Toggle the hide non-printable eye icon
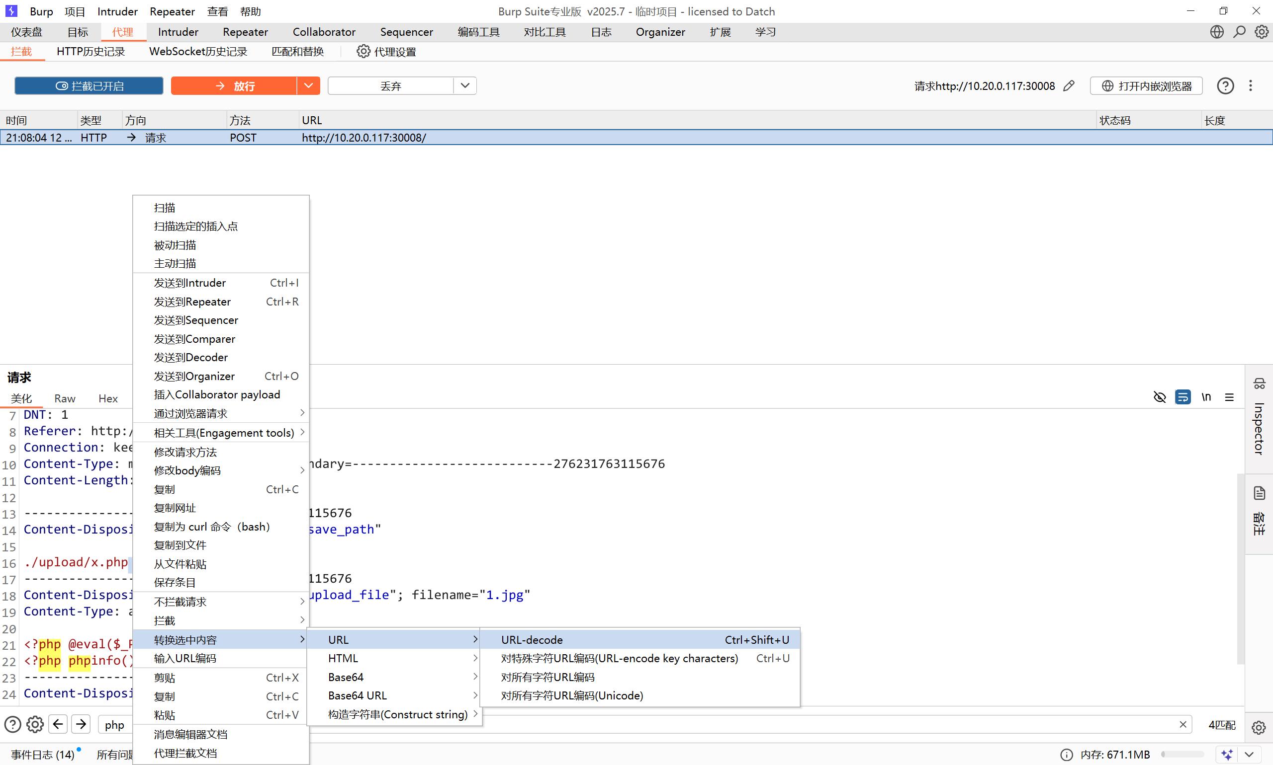Screen dimensions: 1273x765 click(1160, 397)
